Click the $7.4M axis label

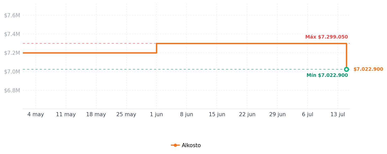coord(12,34)
